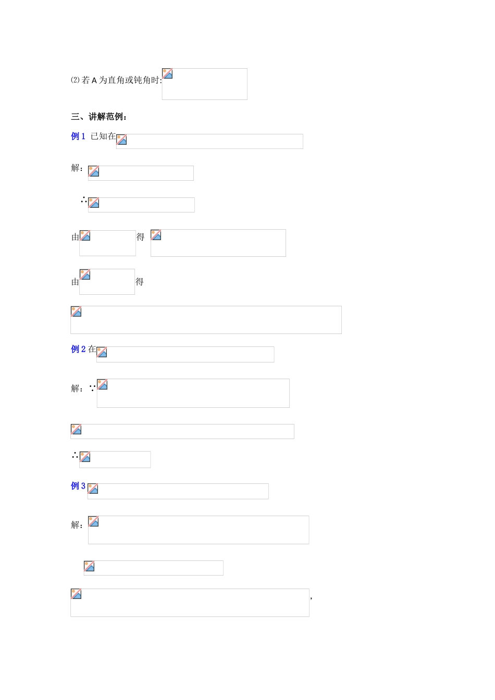Image resolution: width=495 pixels, height=700 pixels.
Task: Click broken image icon following "例1 已知在"
Action: [121, 140]
